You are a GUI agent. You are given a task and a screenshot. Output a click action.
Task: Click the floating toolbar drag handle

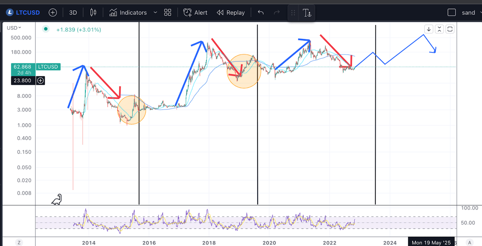(x=293, y=13)
